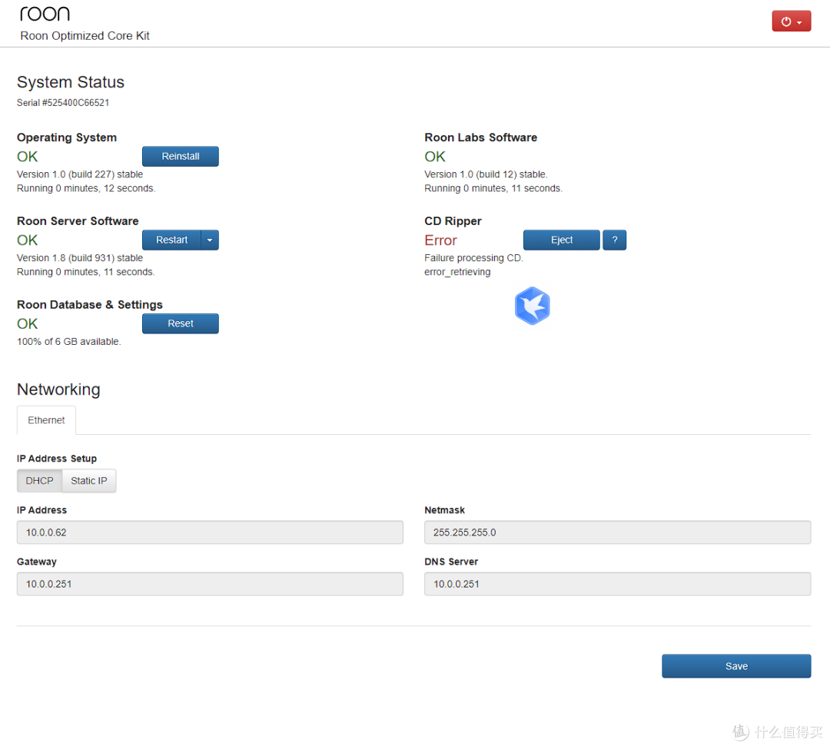Click the OK status under Roon Labs Software
The height and width of the screenshot is (749, 830).
[434, 157]
